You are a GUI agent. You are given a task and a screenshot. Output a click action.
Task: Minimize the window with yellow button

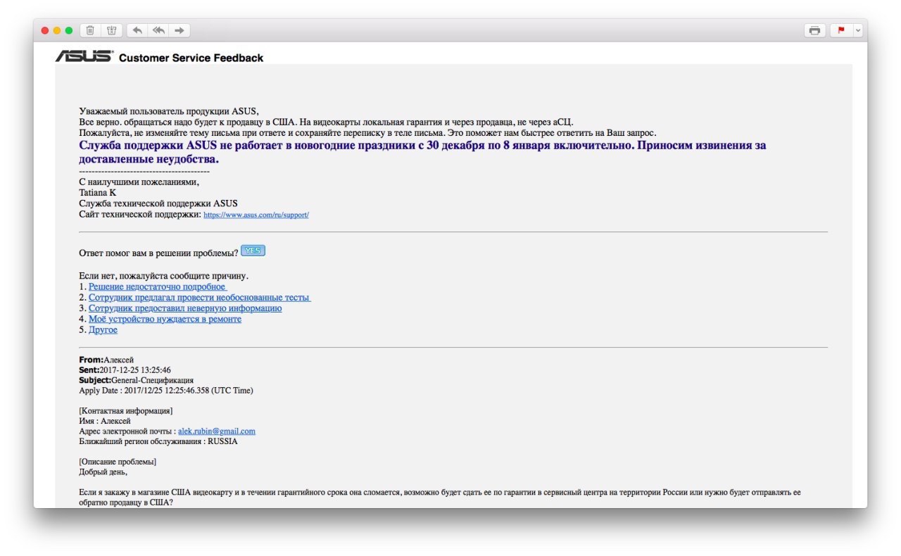tap(57, 30)
